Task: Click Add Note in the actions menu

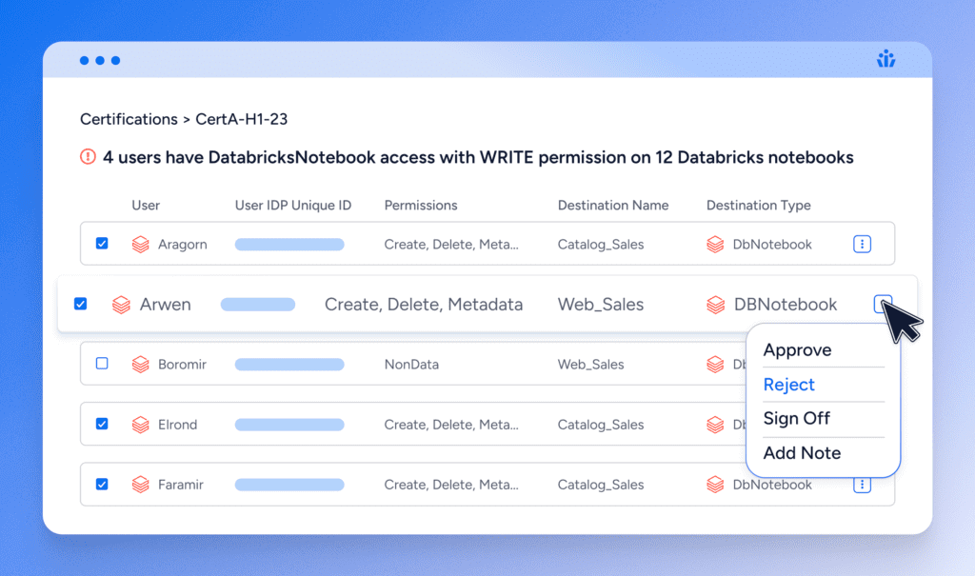Action: 802,453
